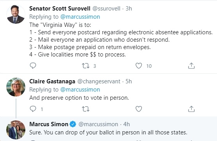This screenshot has height=141, width=217.
Task: Visit Senator Scott Surovell display name
Action: pyautogui.click(x=60, y=9)
